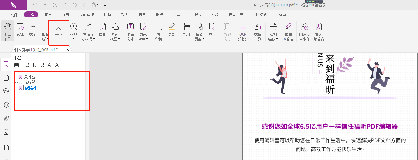The height and width of the screenshot is (160, 418).
Task: Select the 打字机 typewriter tool
Action: (x=159, y=31)
